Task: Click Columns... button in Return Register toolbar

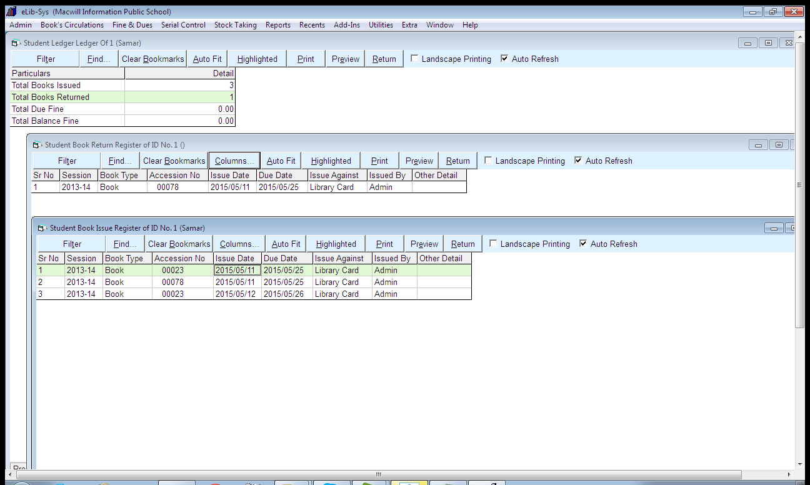Action: pos(234,161)
